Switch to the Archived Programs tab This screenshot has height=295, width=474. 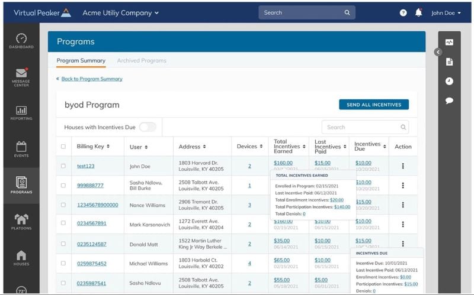[142, 60]
